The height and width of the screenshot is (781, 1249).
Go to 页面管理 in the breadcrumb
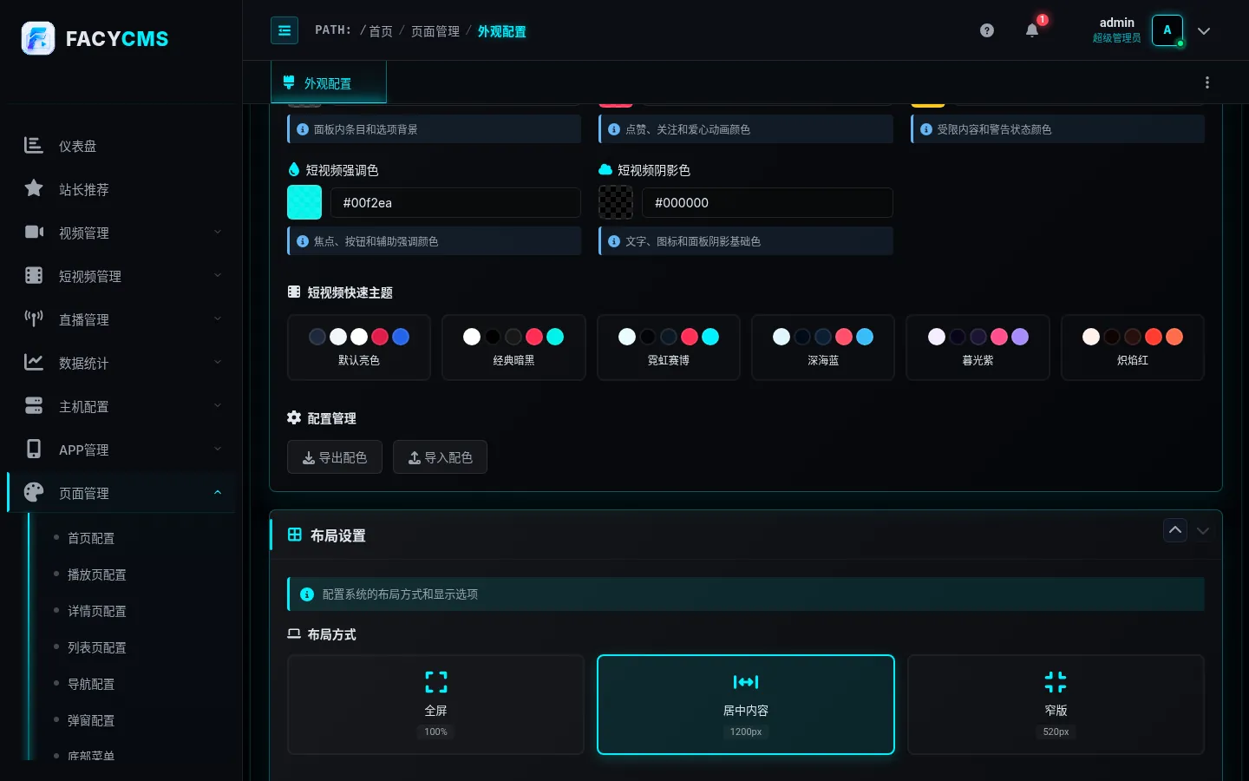(x=435, y=31)
